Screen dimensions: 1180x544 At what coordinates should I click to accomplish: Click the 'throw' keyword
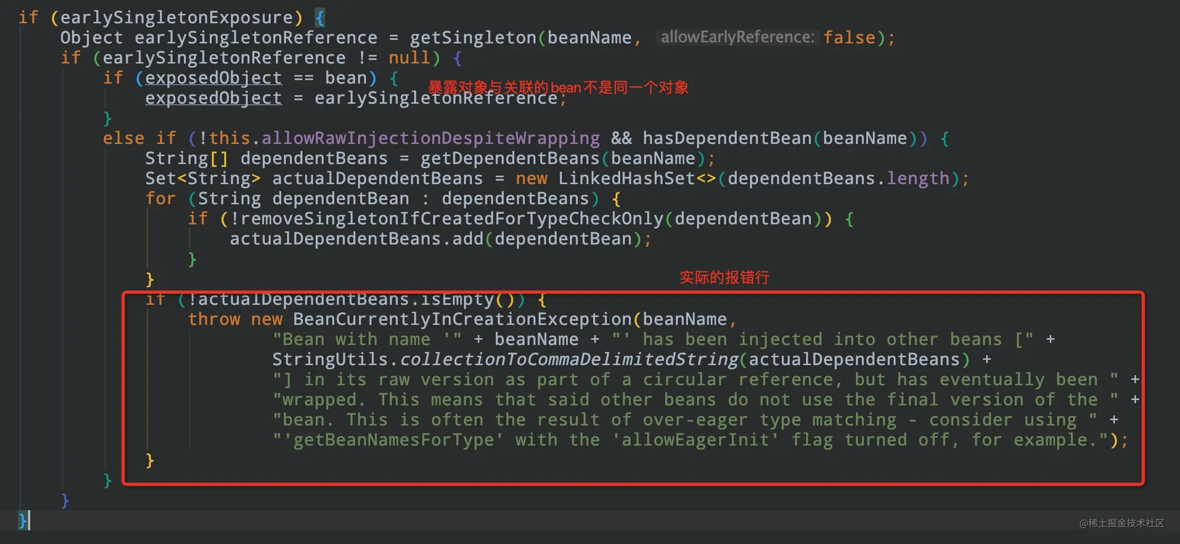coord(213,319)
